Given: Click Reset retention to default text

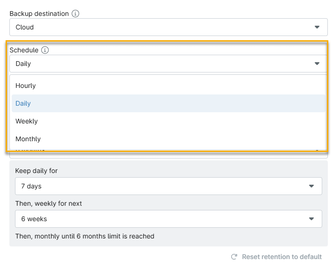Looking at the screenshot, I should pos(281,257).
